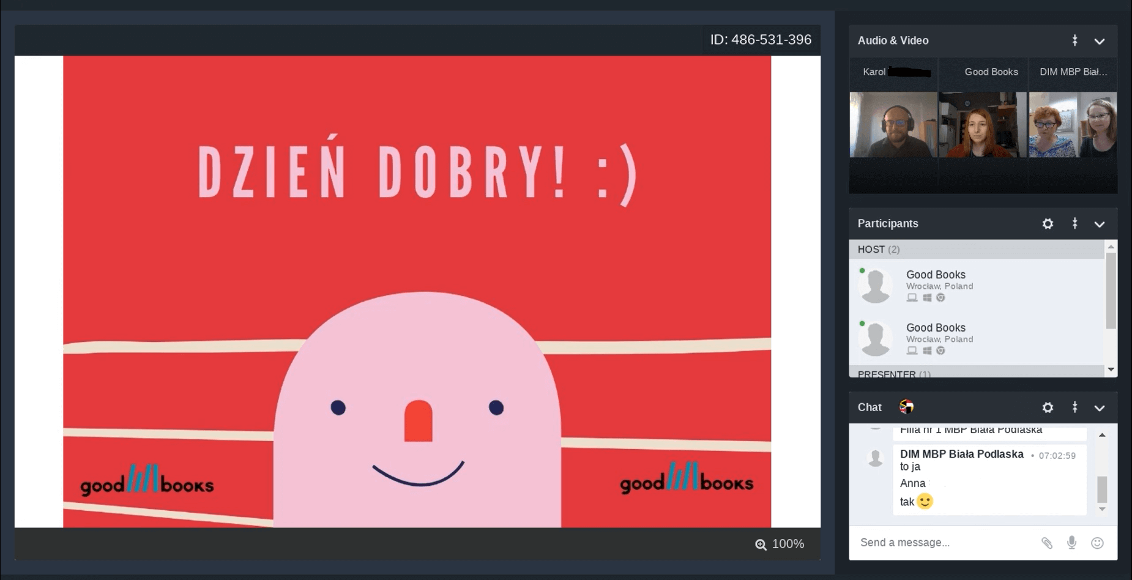The image size is (1132, 580).
Task: Open the emoji picker in chat
Action: [x=1097, y=543]
